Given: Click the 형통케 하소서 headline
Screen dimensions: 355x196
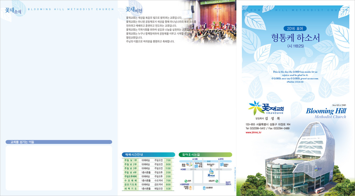Looking at the screenshot, I should point(295,38).
